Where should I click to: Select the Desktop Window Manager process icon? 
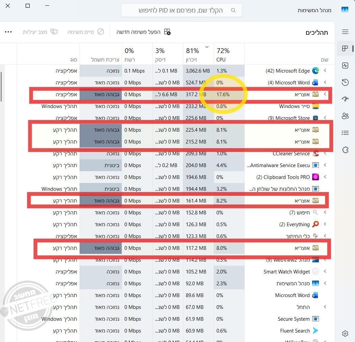[x=315, y=189]
